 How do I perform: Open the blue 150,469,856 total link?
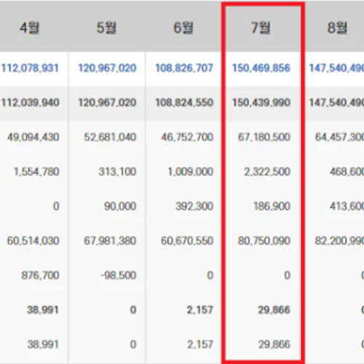[x=261, y=68]
